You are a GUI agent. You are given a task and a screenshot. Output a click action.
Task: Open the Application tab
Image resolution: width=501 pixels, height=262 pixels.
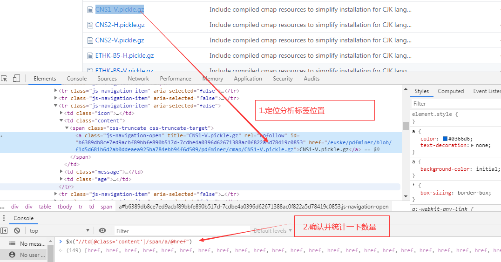[248, 79]
